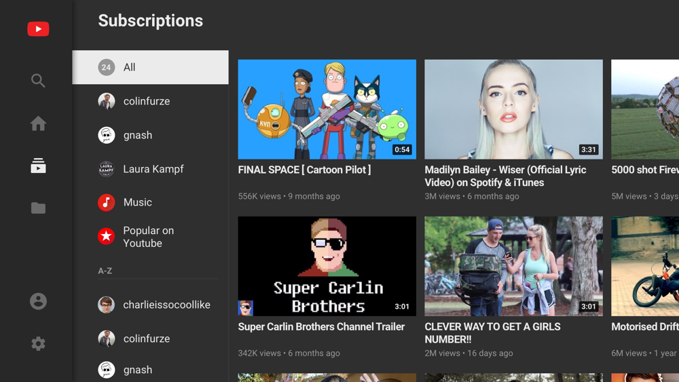Click '342K views • 6 months ago' text

coord(289,353)
